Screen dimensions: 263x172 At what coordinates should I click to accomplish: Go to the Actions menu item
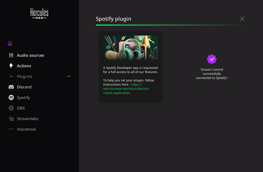click(20, 66)
